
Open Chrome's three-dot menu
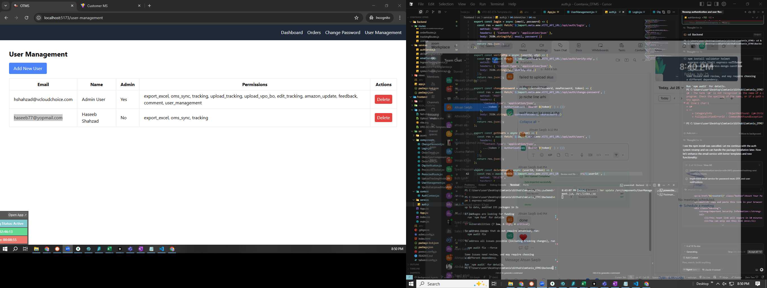(x=400, y=18)
